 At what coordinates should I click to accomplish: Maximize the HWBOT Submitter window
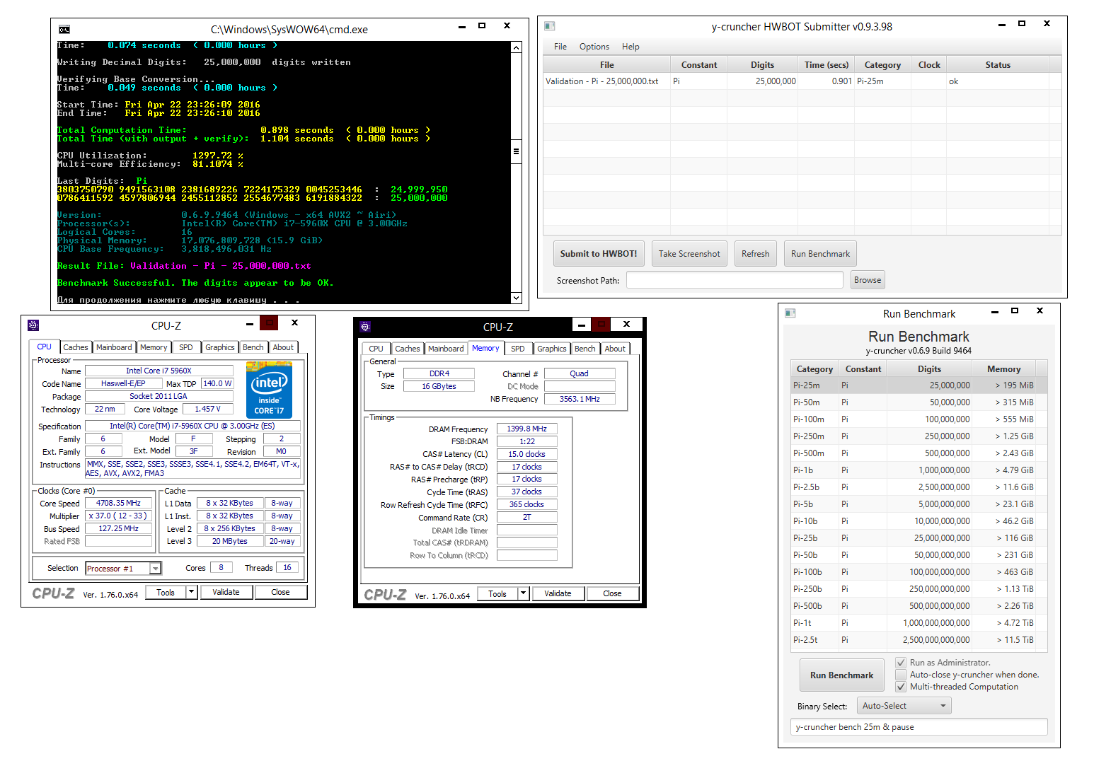point(1022,24)
